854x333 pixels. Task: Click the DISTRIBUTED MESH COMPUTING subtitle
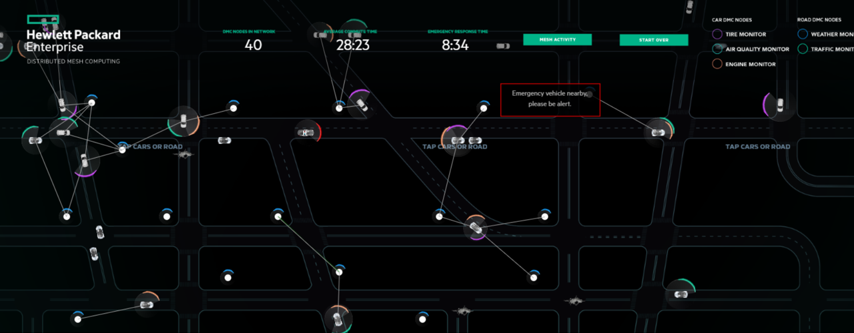73,61
